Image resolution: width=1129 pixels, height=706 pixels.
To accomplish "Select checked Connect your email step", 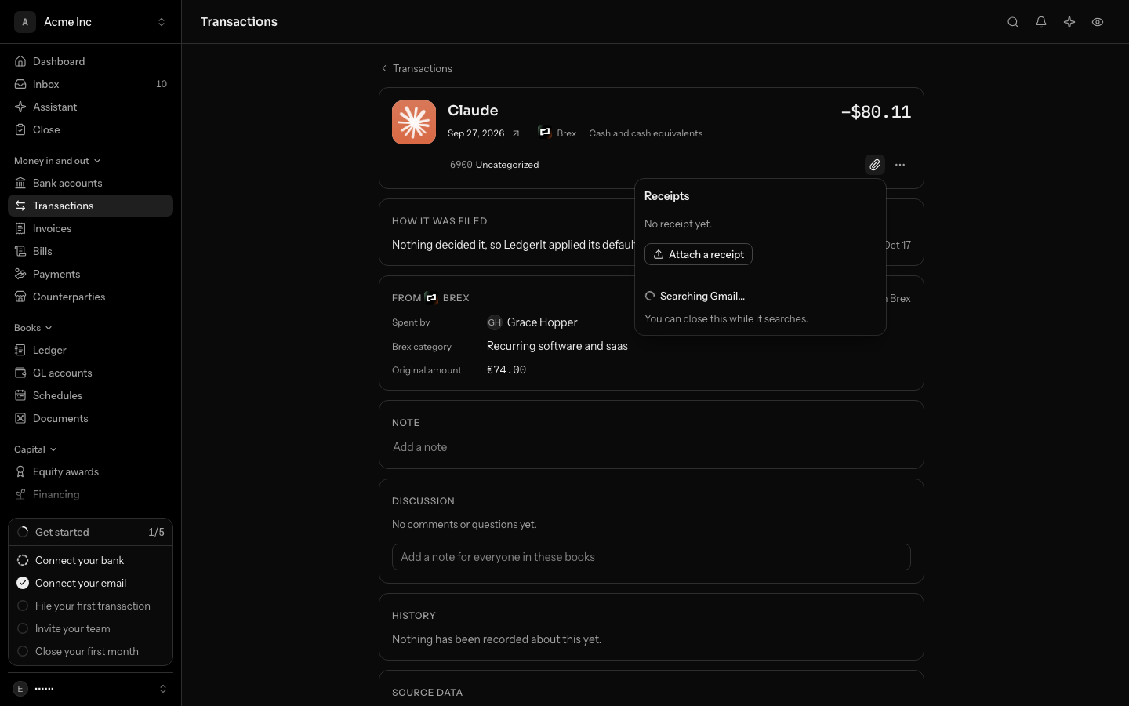I will 90,583.
